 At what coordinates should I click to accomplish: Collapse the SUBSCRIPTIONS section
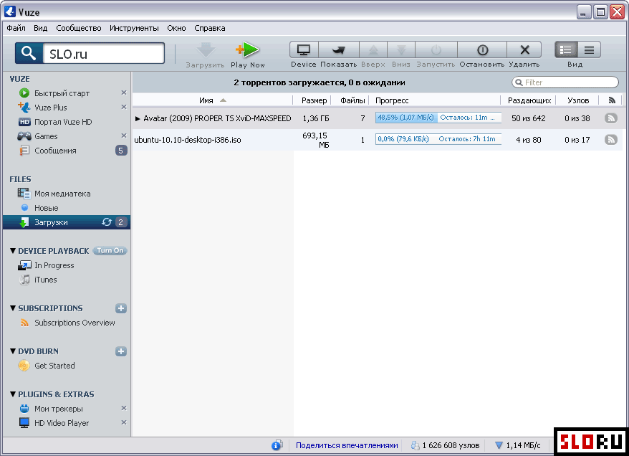13,308
